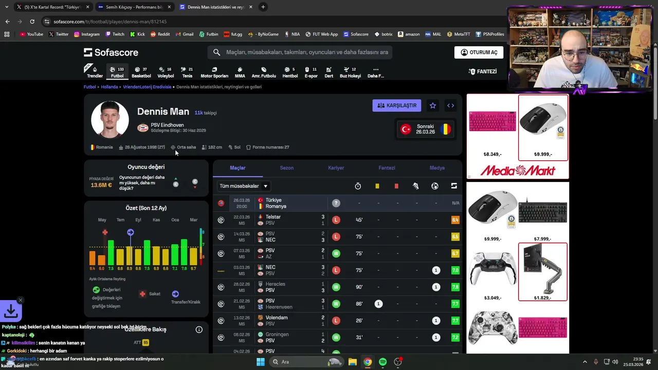Open Trendler sports category
Screen dimensions: 658x370
(94, 72)
